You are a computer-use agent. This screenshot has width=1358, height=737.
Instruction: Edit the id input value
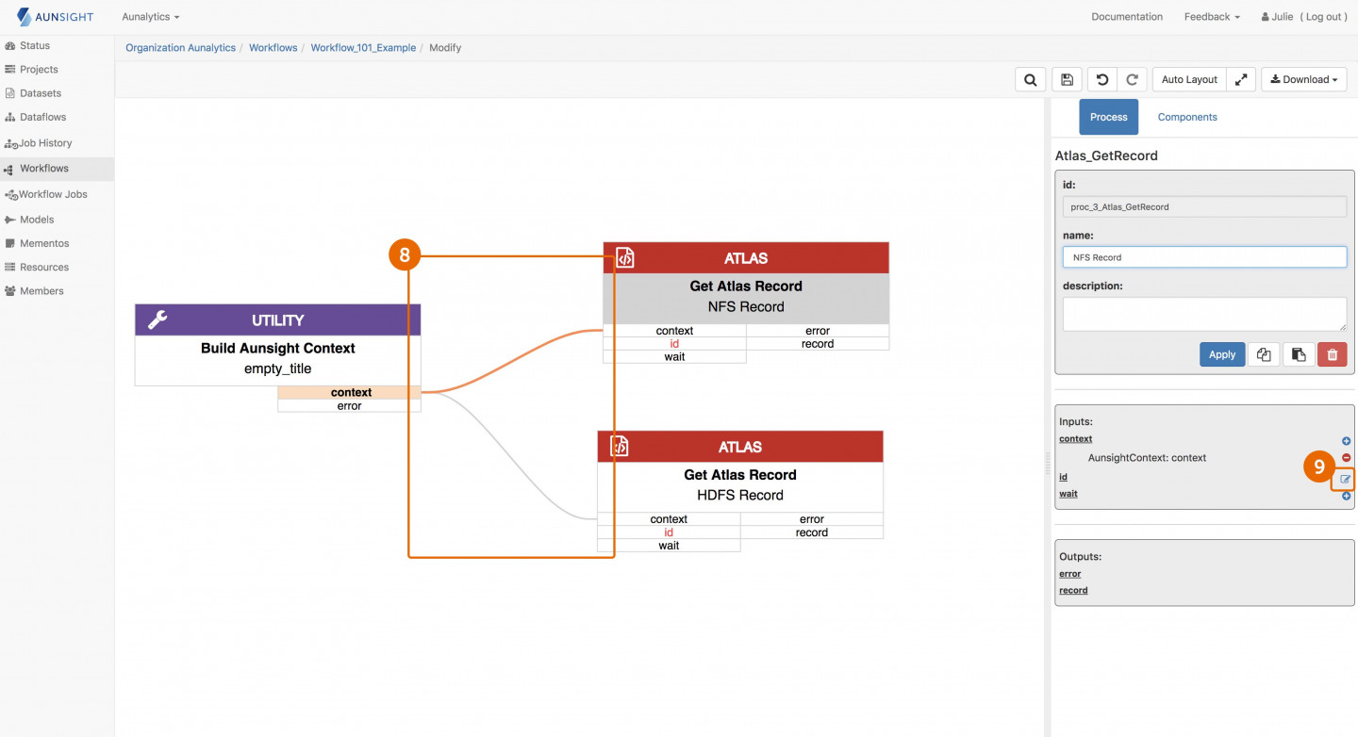click(x=1346, y=480)
